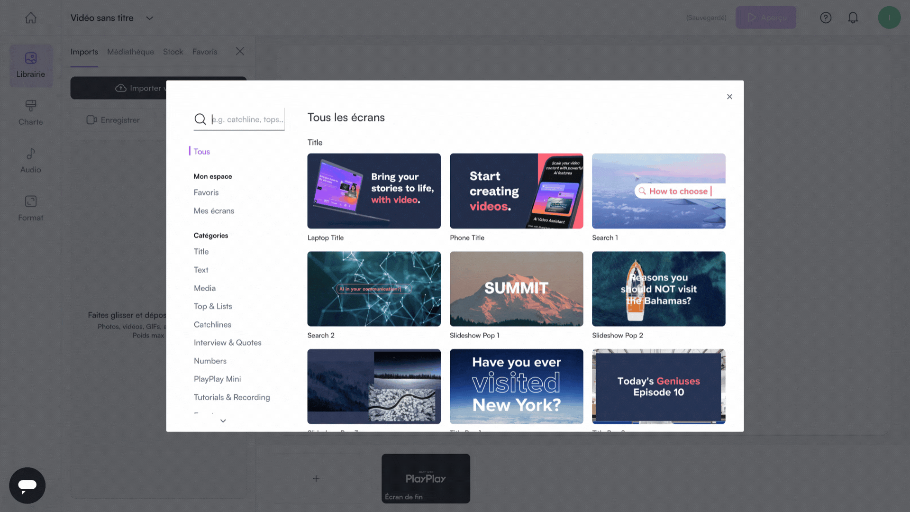910x512 pixels.
Task: Click the Enregistrer record button
Action: coord(113,120)
